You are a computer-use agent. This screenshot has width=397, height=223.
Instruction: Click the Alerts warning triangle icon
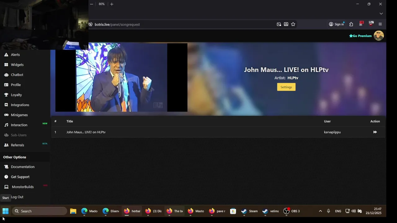[6, 55]
